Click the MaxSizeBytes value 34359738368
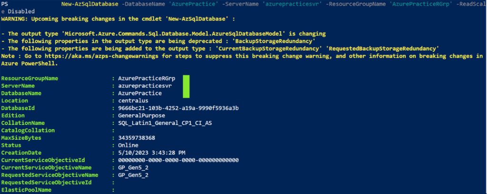This screenshot has width=487, height=194. coord(136,138)
